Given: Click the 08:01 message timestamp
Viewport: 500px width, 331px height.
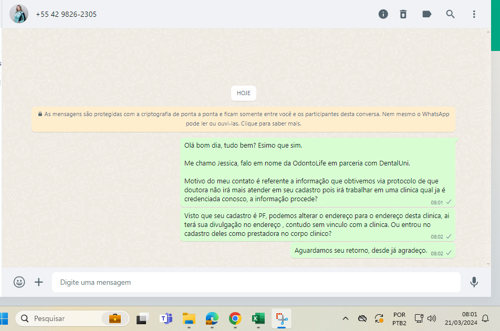Looking at the screenshot, I should 436,202.
